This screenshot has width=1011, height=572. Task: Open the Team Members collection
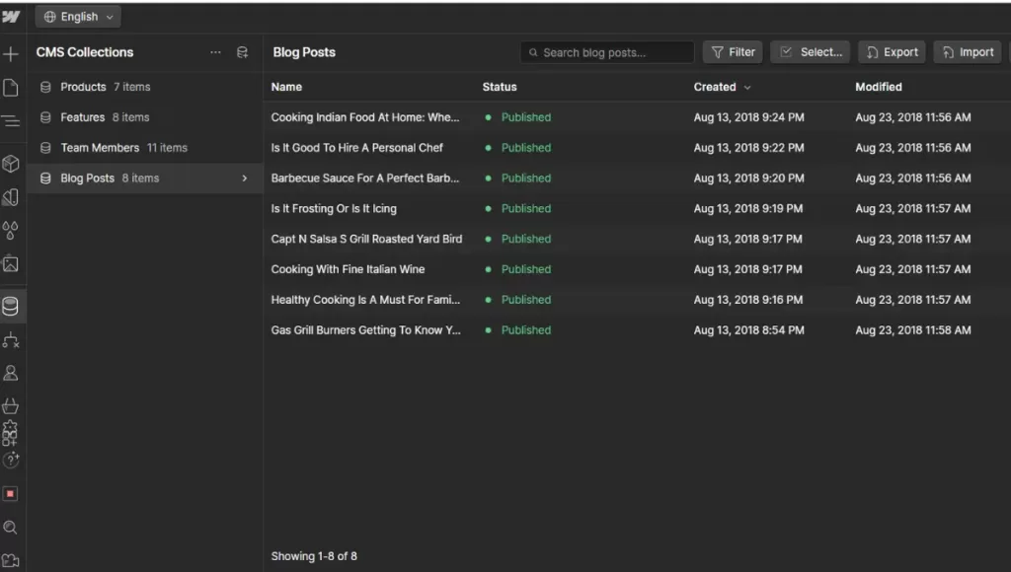[144, 148]
